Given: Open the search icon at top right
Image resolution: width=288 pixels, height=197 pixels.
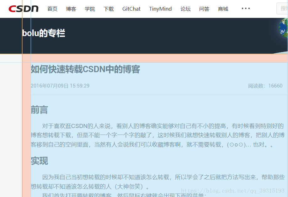Looking at the screenshot, I should click(x=283, y=8).
